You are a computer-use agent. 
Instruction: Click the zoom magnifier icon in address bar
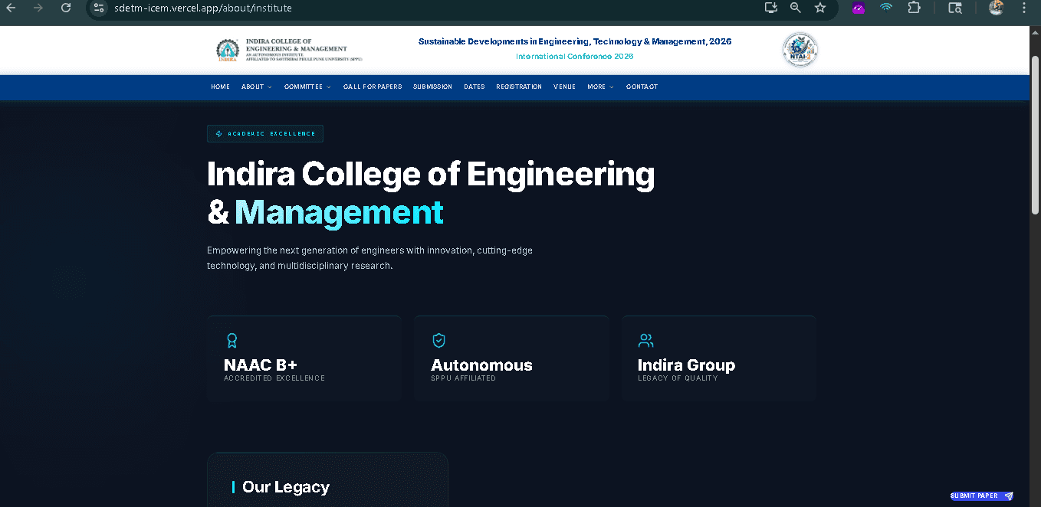coord(796,8)
